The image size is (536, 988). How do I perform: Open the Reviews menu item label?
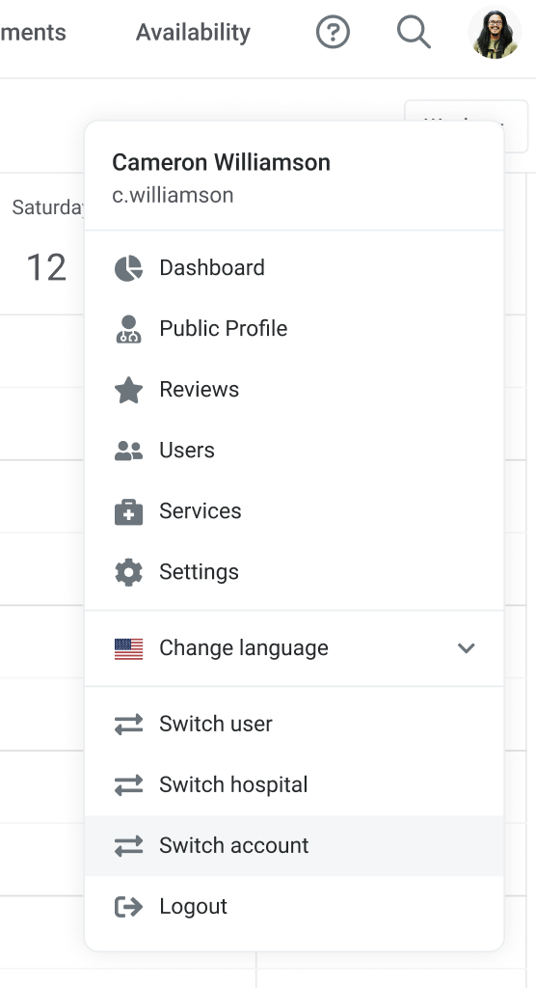[199, 390]
